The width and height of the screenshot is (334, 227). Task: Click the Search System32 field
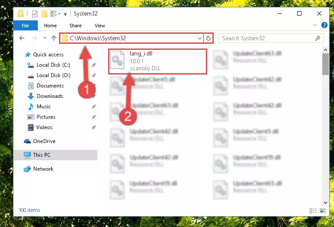[271, 38]
